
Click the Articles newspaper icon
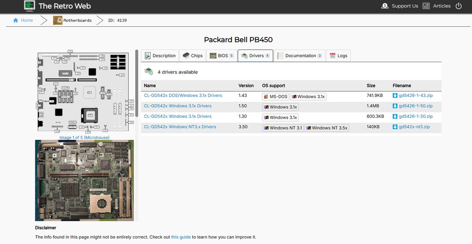426,6
